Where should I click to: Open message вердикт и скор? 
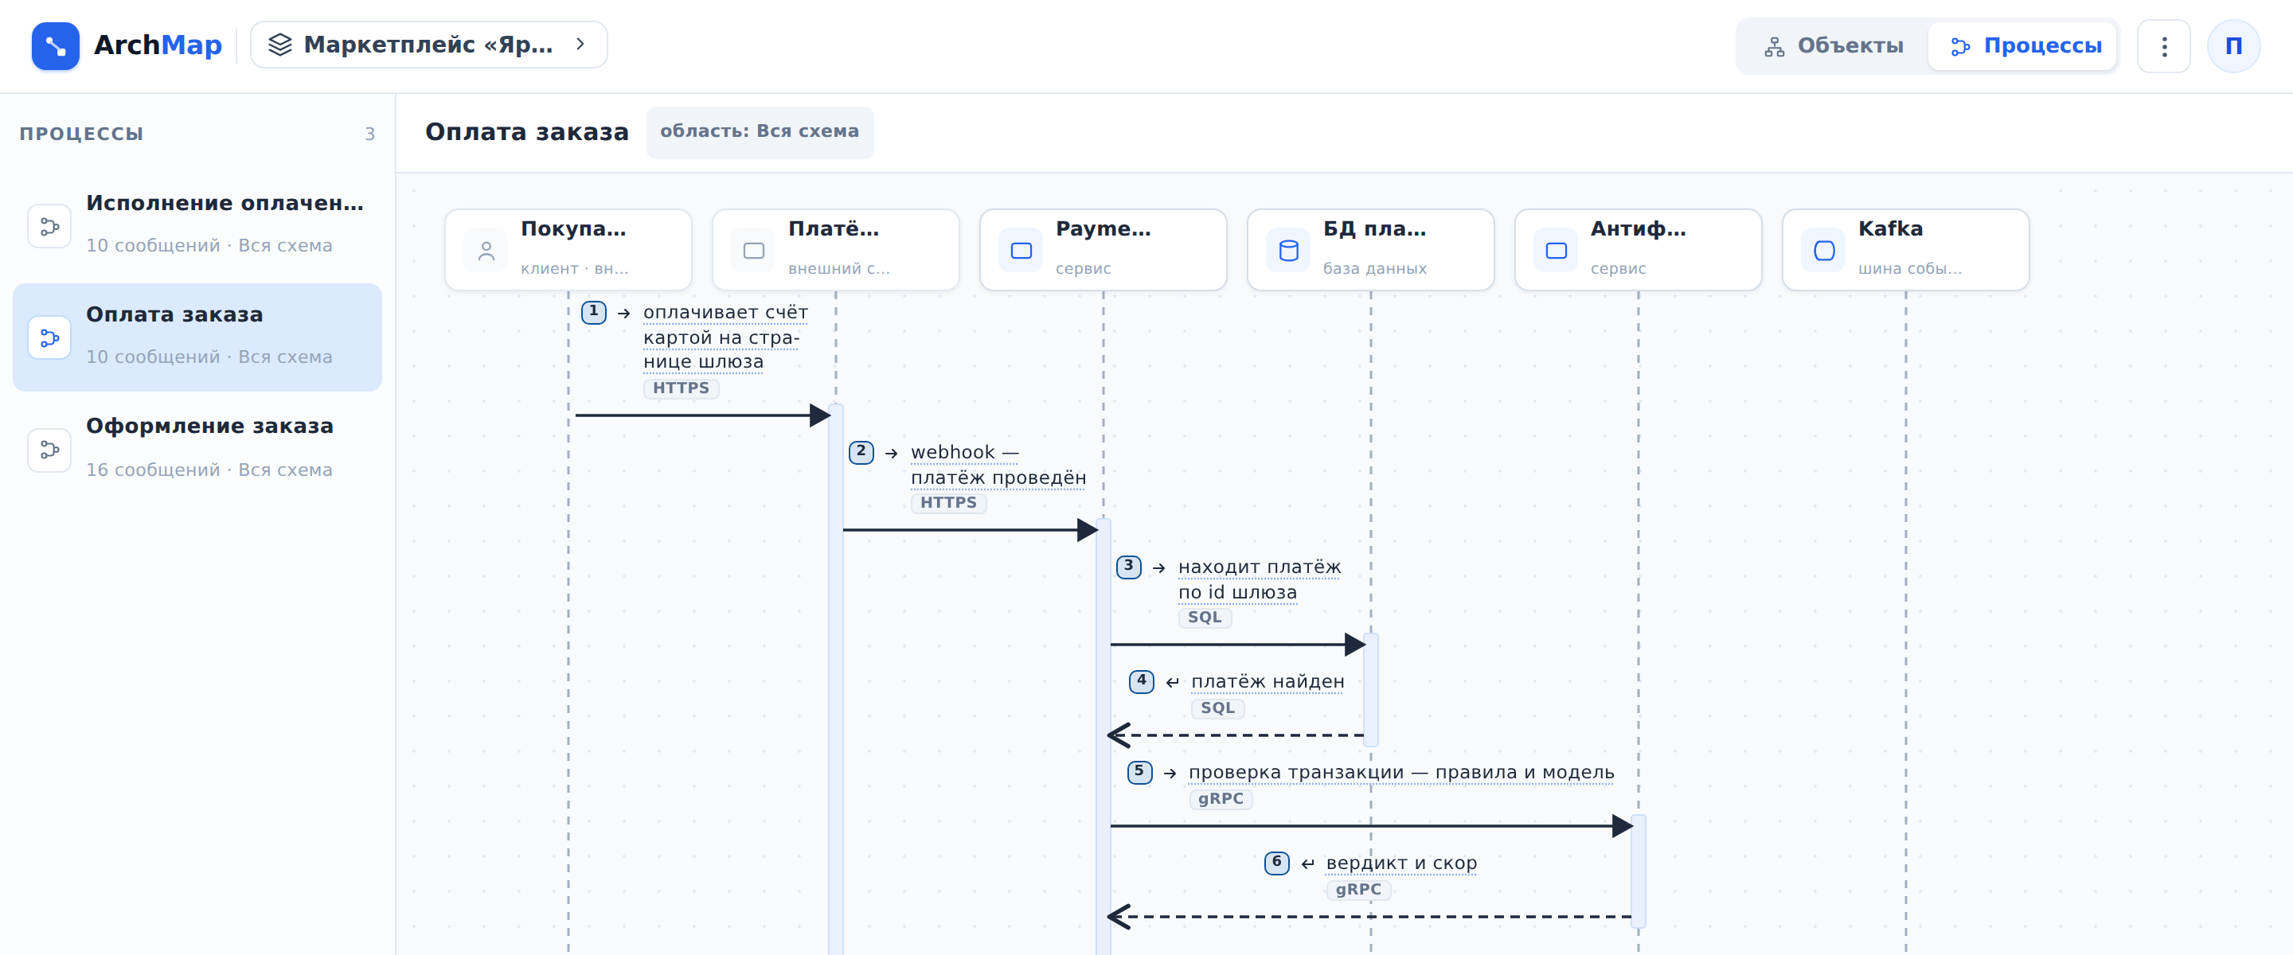click(x=1401, y=863)
